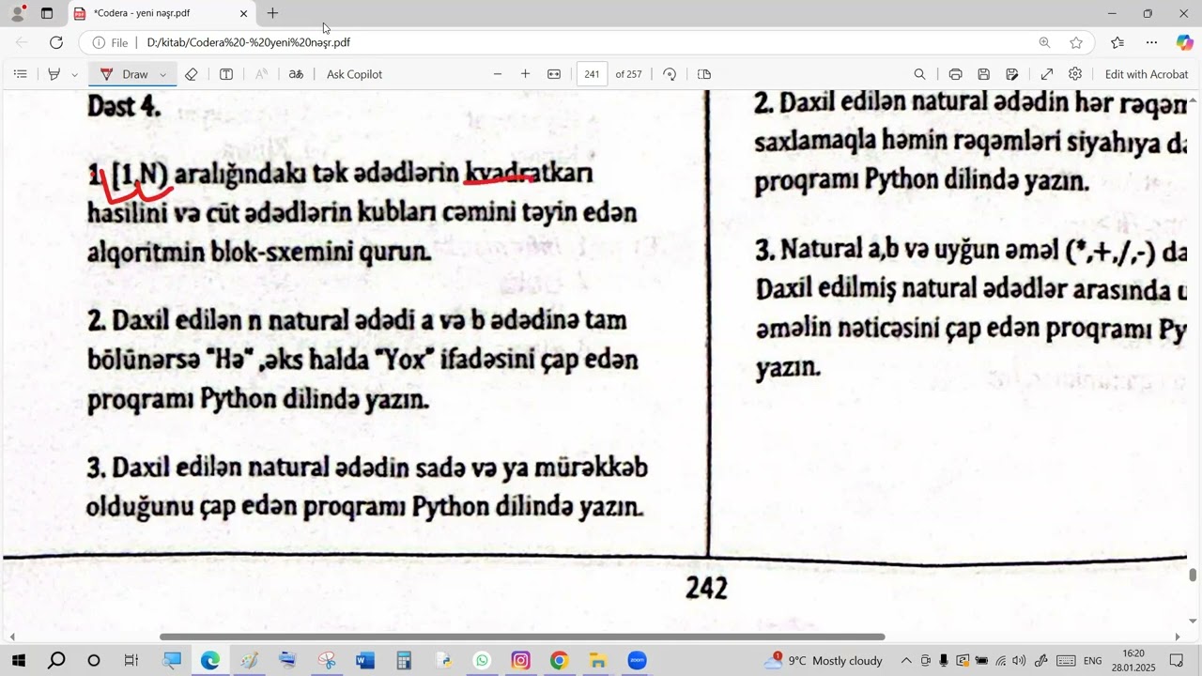Click the text 'Dəst 4.'
Screen dimensions: 1202x676
124,106
